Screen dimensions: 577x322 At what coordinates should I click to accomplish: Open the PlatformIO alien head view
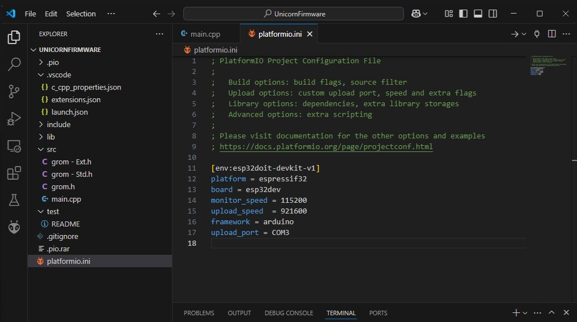[14, 227]
